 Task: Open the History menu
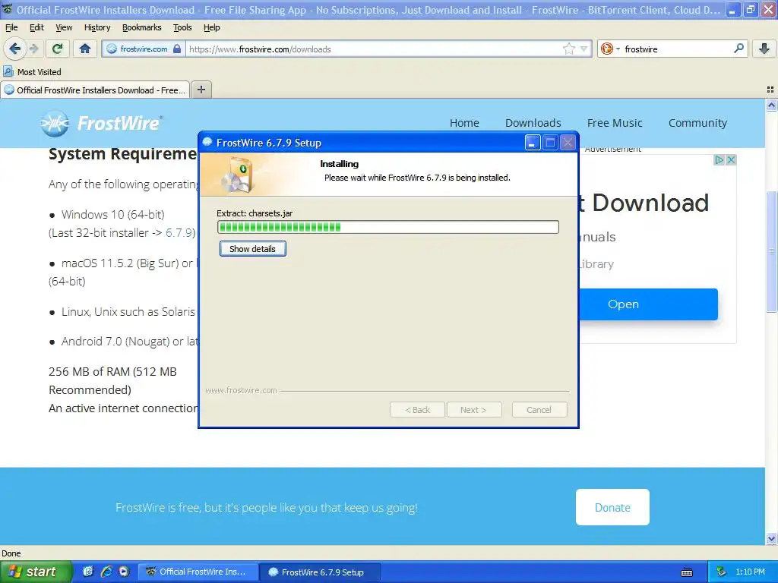pos(97,27)
